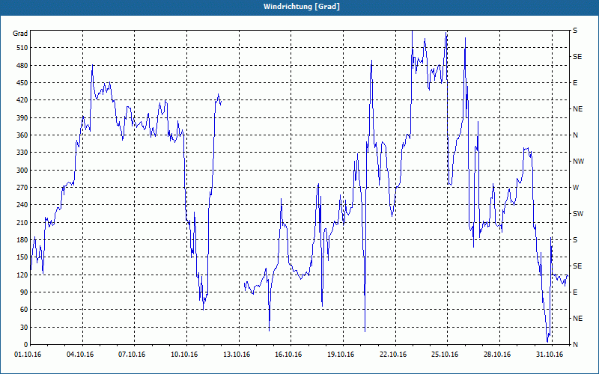This screenshot has height=374, width=599.
Task: Select the "120" left axis value
Action: [x=22, y=275]
